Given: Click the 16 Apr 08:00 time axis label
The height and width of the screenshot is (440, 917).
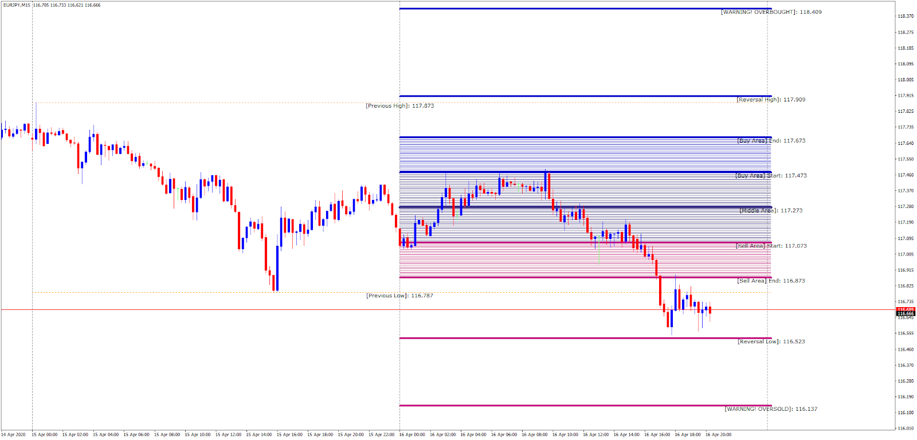Looking at the screenshot, I should (535, 435).
